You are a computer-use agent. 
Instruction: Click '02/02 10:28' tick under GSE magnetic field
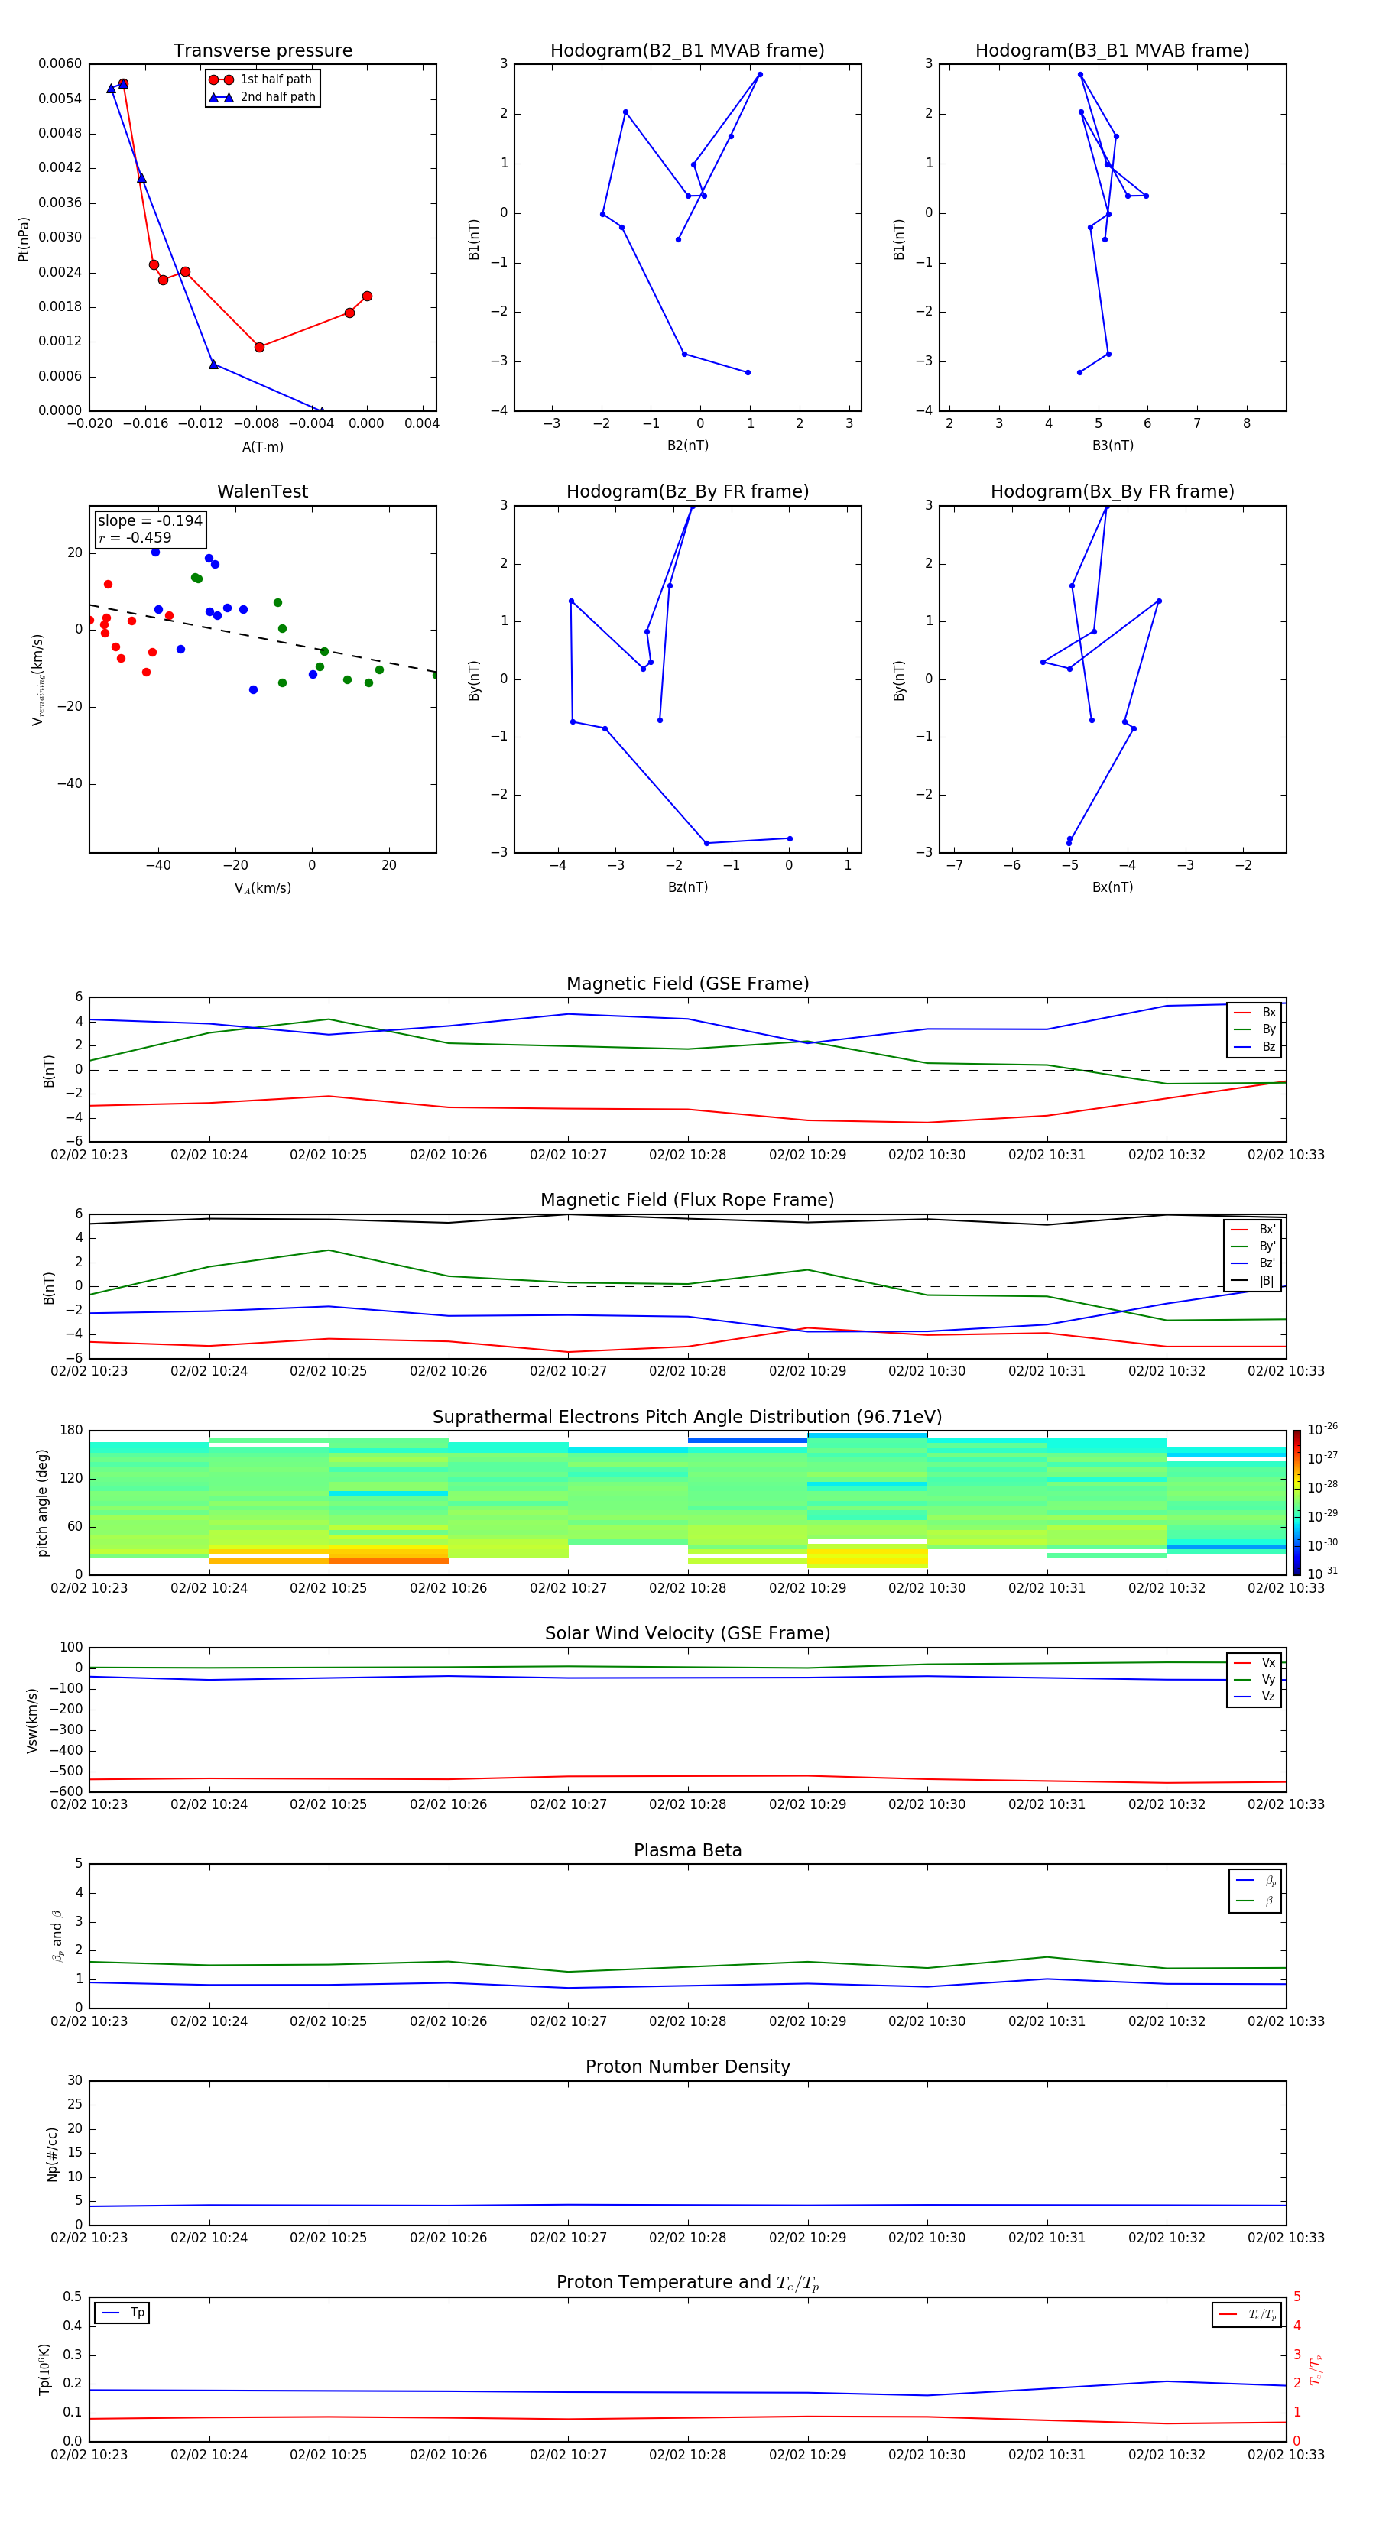coord(687,1156)
